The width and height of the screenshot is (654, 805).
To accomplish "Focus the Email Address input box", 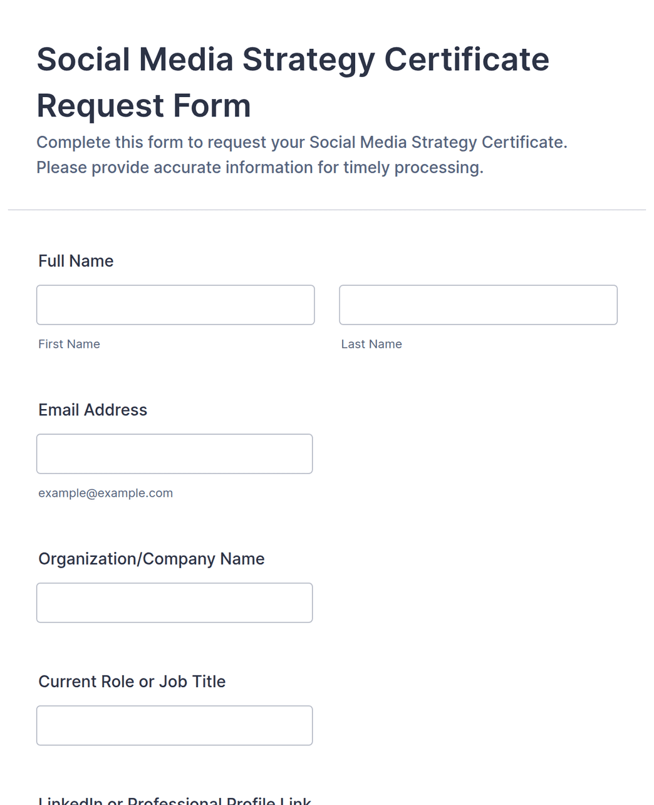I will pos(174,454).
